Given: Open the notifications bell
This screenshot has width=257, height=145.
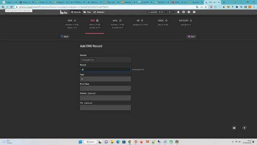Looking at the screenshot, I should (178, 12).
